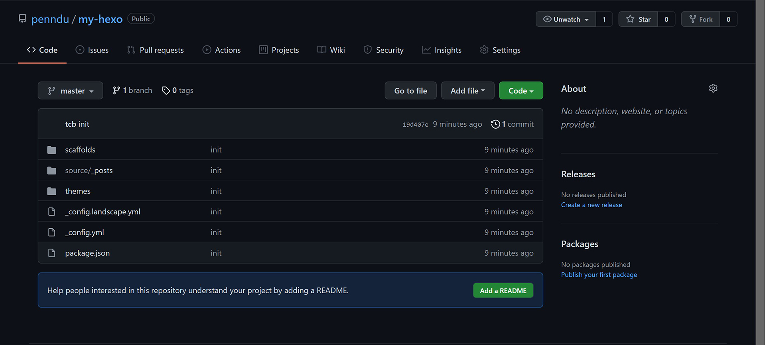Open the penndu owner link
This screenshot has height=345, width=765.
(50, 19)
